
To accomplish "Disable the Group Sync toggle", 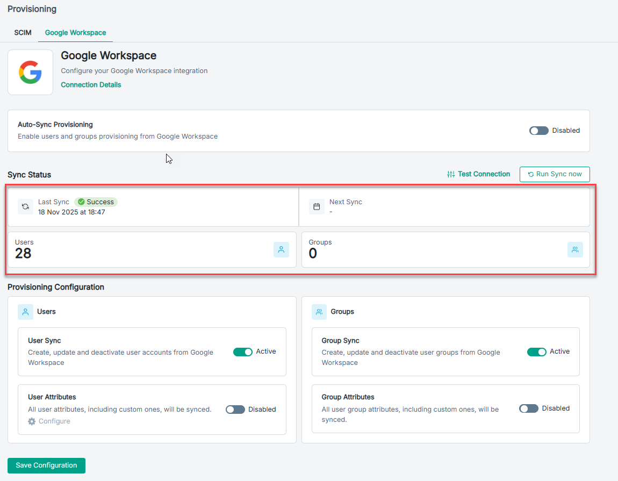I will (536, 352).
